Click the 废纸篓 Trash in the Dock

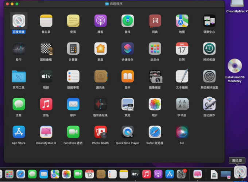pos(240,172)
